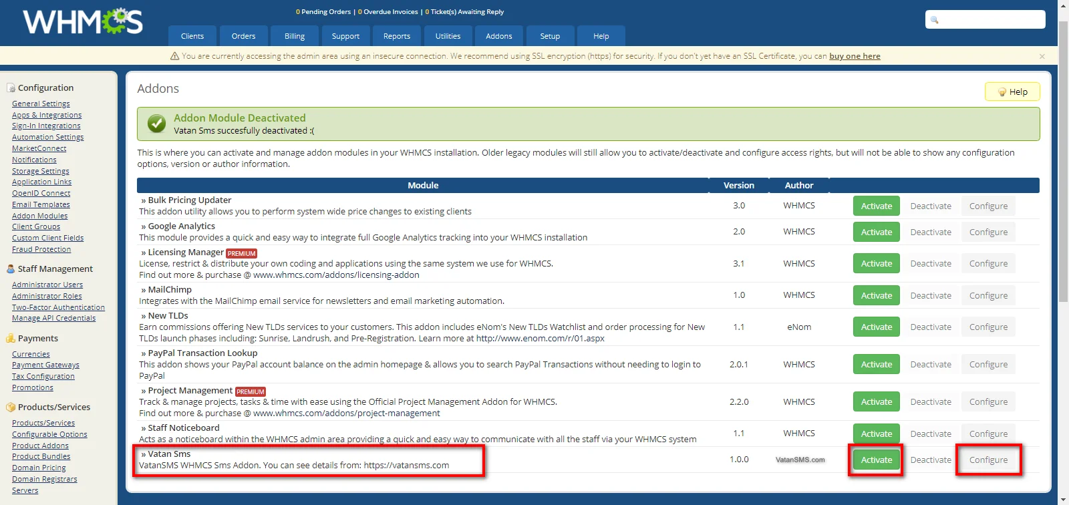Screen dimensions: 1069x505
Task: Activate the Bulk Pricing Updater addon
Action: pyautogui.click(x=877, y=206)
